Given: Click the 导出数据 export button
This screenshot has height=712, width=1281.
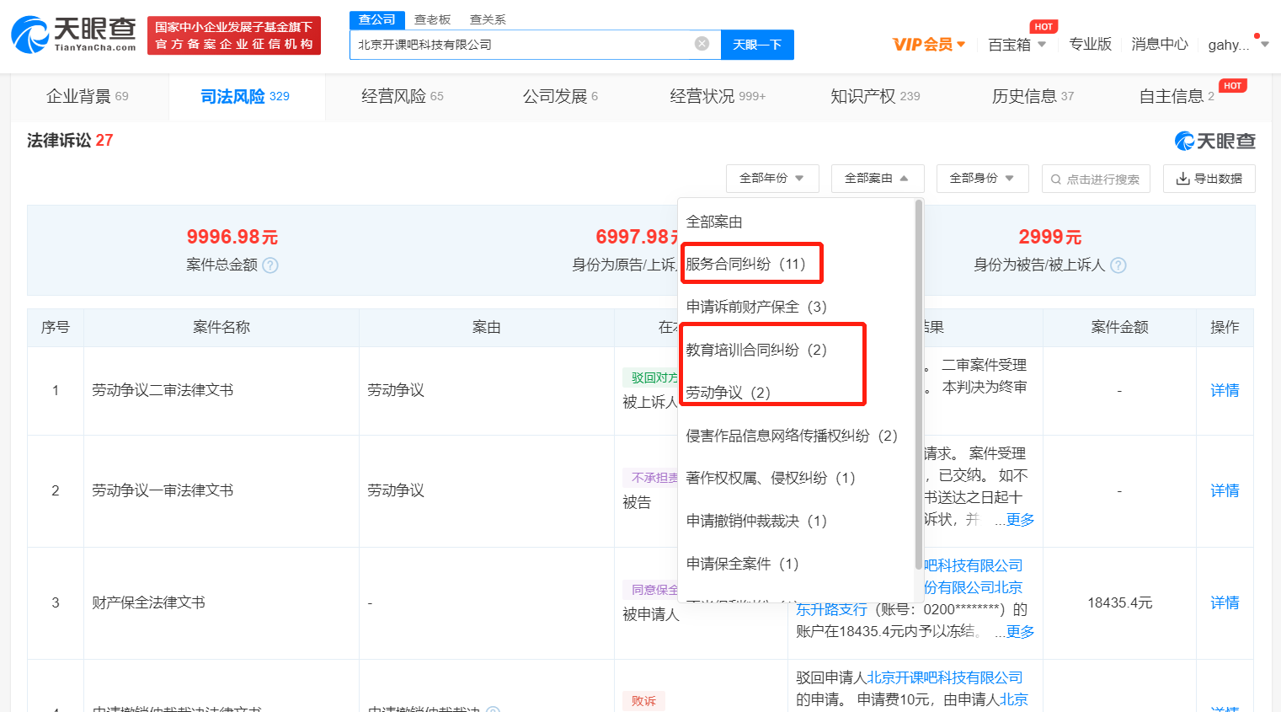Looking at the screenshot, I should point(1209,179).
